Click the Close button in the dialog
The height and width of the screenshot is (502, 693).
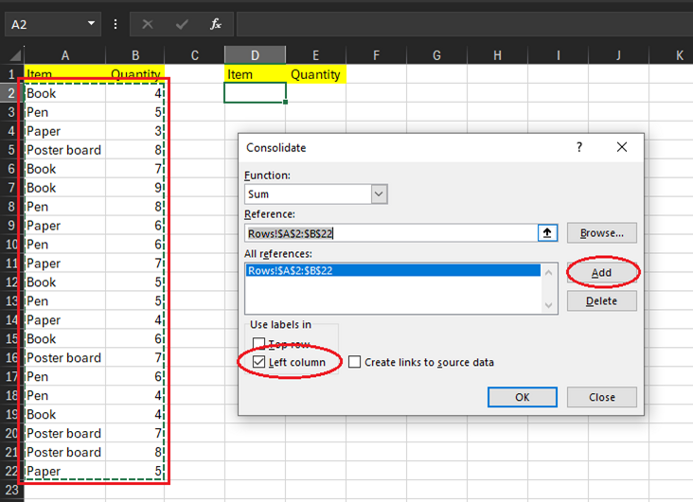point(601,397)
